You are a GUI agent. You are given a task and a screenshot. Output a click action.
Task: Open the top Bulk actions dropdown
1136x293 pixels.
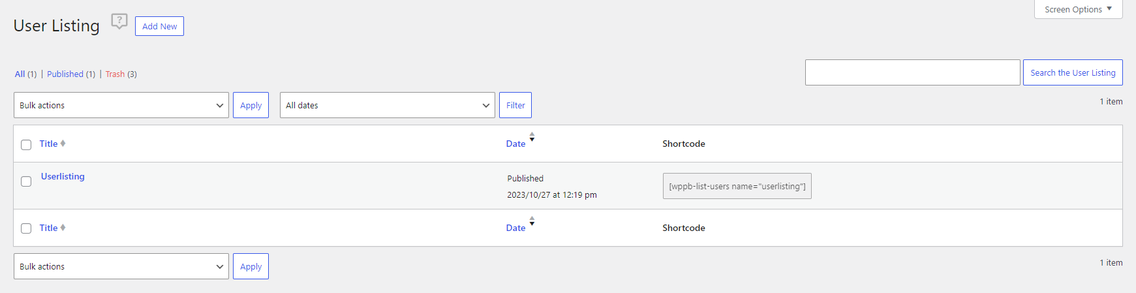121,105
